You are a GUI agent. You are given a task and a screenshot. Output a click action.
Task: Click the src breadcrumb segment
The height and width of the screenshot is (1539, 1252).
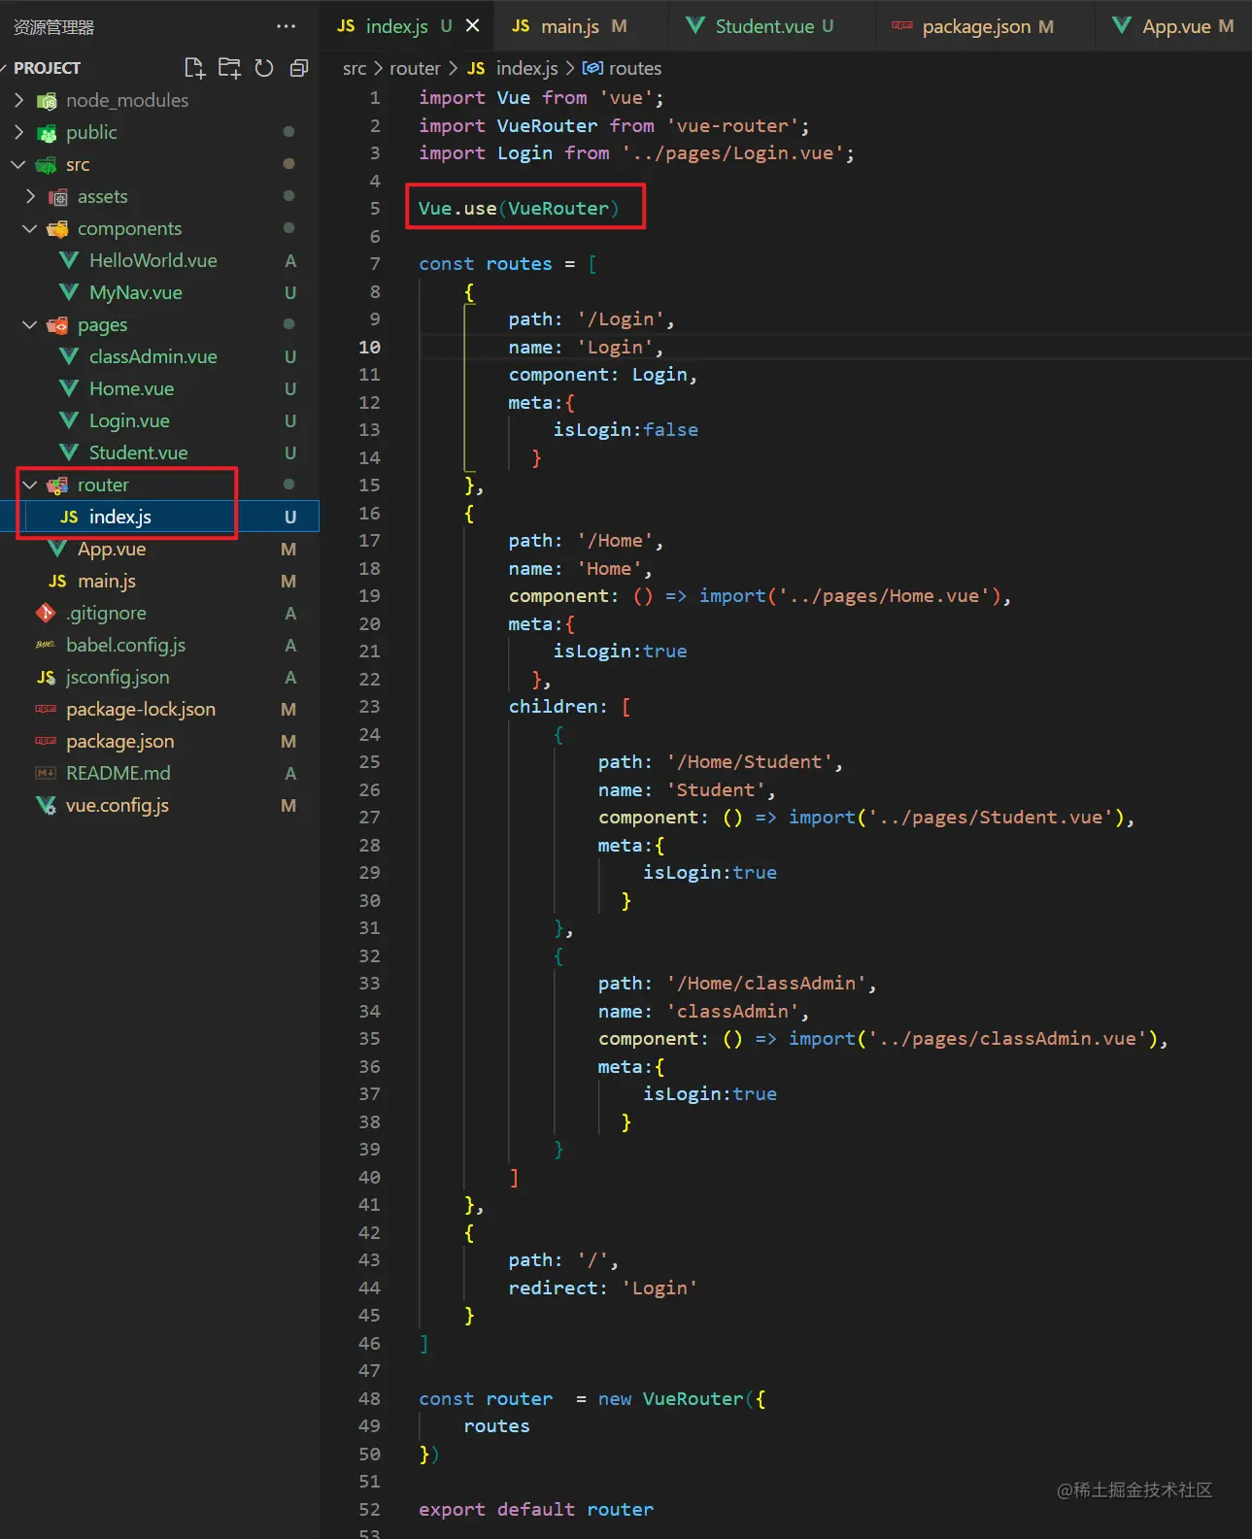click(355, 68)
